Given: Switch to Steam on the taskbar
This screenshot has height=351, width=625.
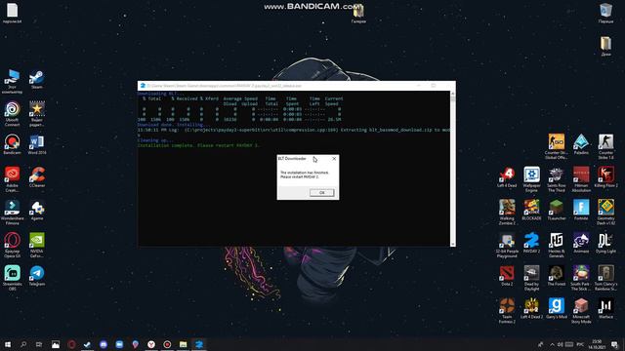Looking at the screenshot, I should [87, 344].
